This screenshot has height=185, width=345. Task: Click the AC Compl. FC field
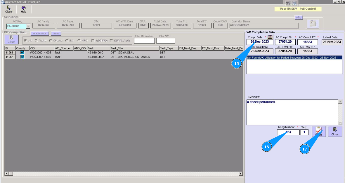pos(308,42)
